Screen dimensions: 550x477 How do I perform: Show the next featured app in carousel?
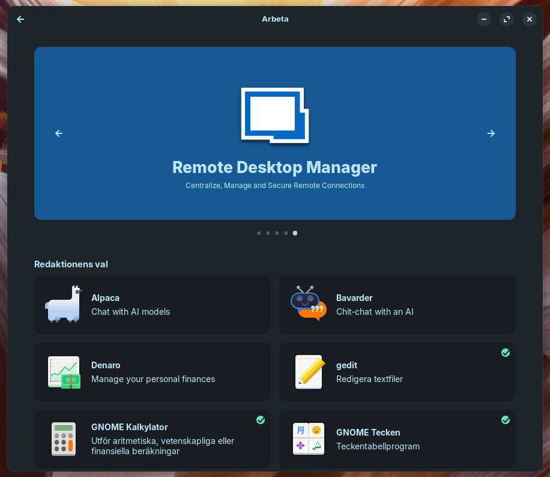491,133
